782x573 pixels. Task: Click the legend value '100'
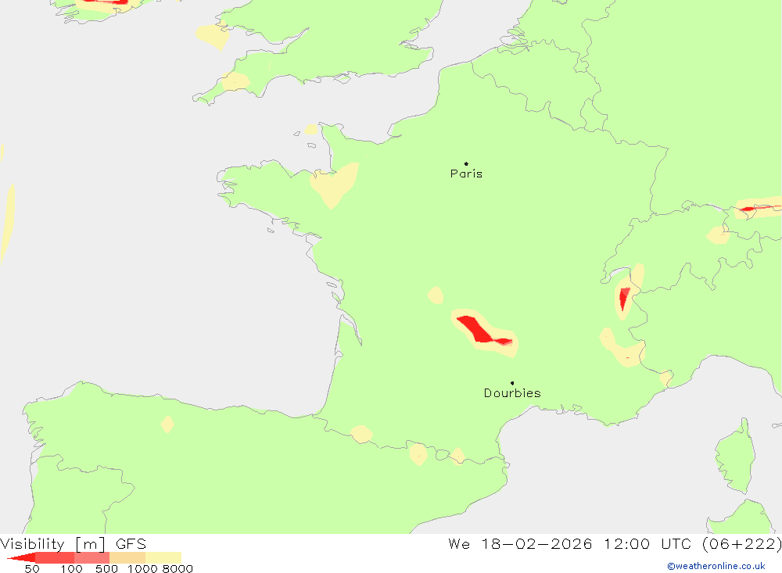(71, 569)
